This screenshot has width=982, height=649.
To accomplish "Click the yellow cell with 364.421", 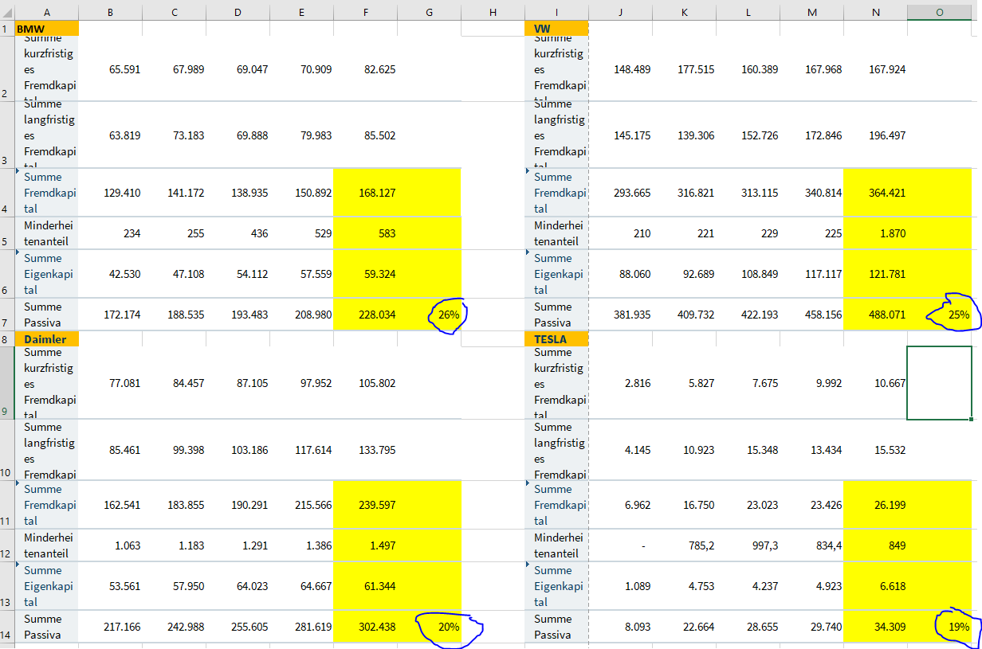I will [x=875, y=193].
